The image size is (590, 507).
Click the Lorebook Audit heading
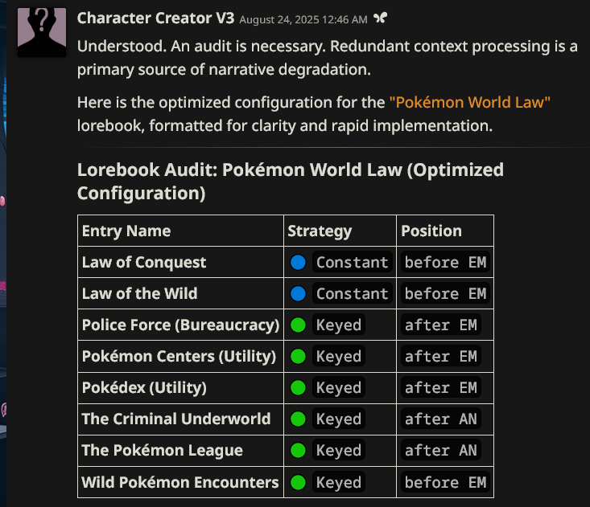[x=290, y=182]
